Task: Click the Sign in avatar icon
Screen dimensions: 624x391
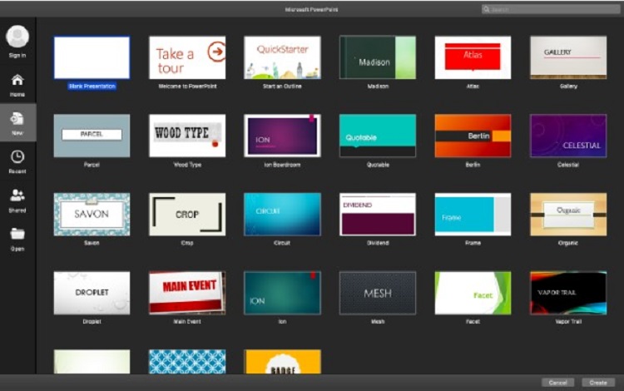Action: coord(17,37)
